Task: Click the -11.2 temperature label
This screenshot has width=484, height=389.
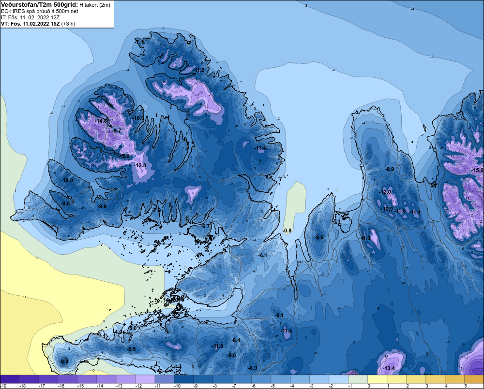Action: (x=198, y=71)
